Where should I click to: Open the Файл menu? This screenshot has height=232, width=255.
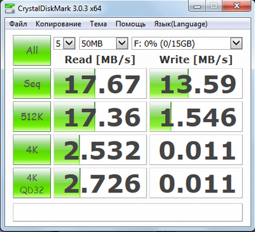(18, 24)
